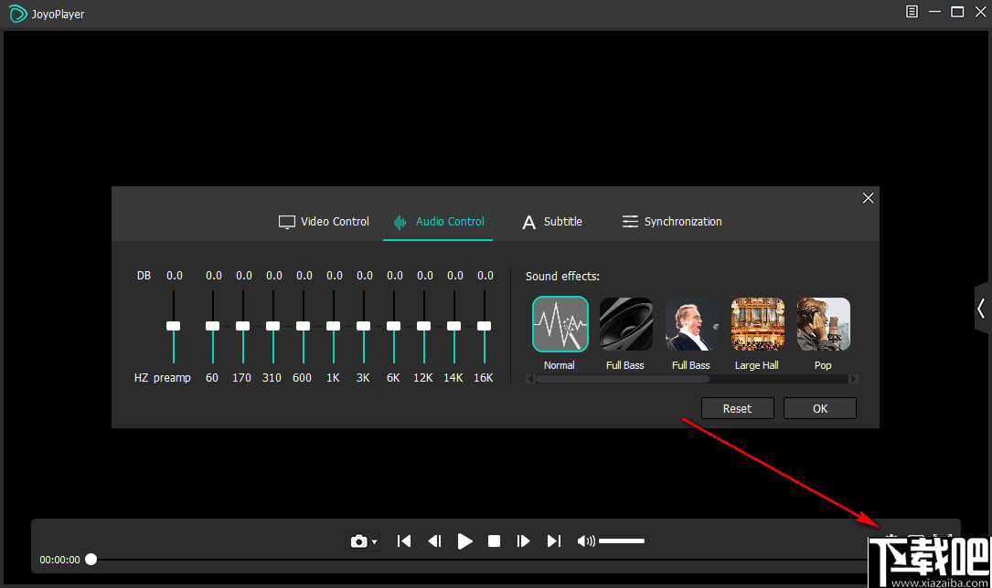Switch to the Video Control tab
The height and width of the screenshot is (588, 992).
point(324,221)
